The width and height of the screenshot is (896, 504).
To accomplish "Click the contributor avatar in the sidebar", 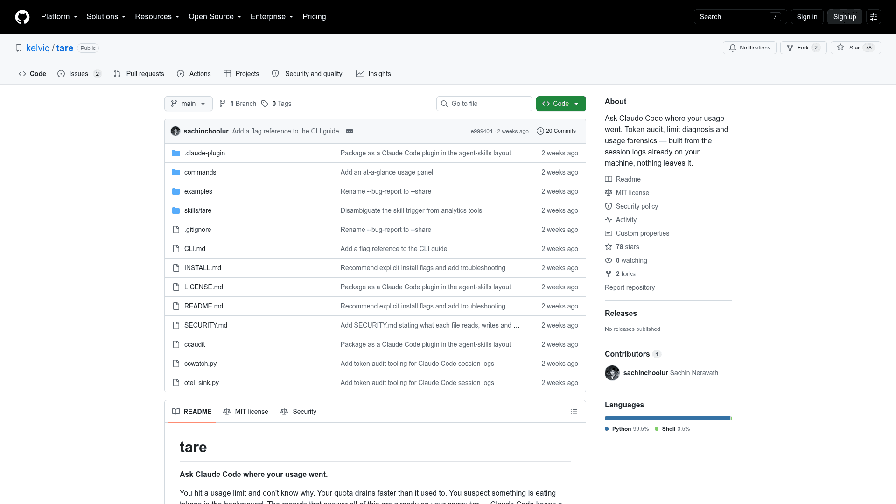I will (612, 373).
